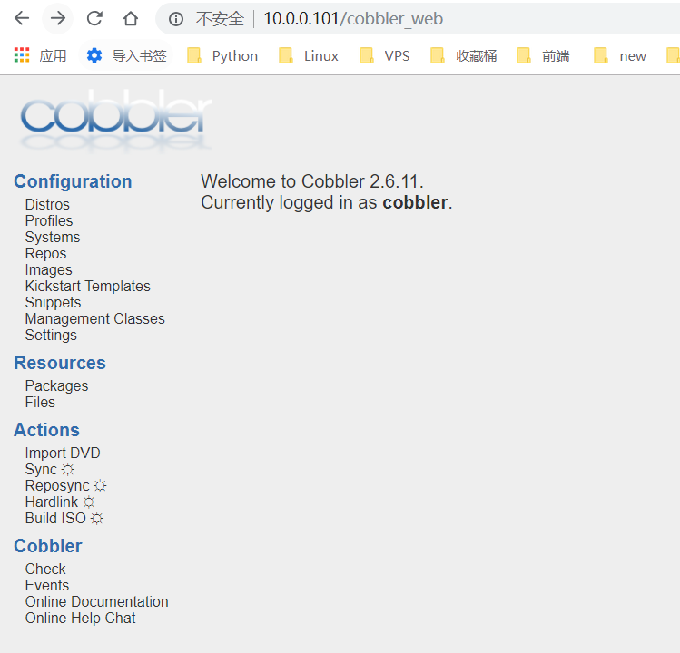Open Cobbler Settings link
This screenshot has width=680, height=653.
tap(51, 335)
